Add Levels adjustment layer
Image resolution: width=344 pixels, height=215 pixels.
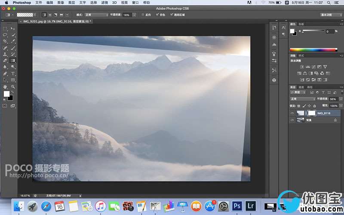[x=308, y=67]
